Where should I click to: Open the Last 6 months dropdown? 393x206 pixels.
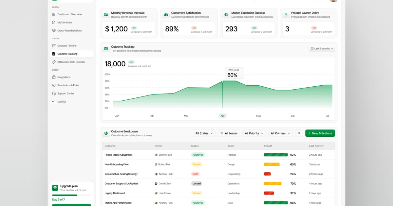(322, 49)
